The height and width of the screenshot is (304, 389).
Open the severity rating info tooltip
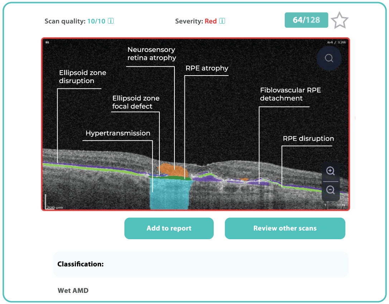tap(222, 21)
